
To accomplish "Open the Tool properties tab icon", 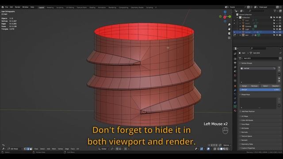I will pyautogui.click(x=235, y=54).
